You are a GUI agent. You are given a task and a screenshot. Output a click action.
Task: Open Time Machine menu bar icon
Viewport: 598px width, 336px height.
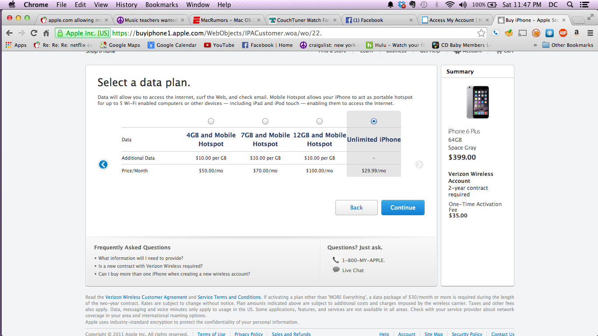point(424,5)
